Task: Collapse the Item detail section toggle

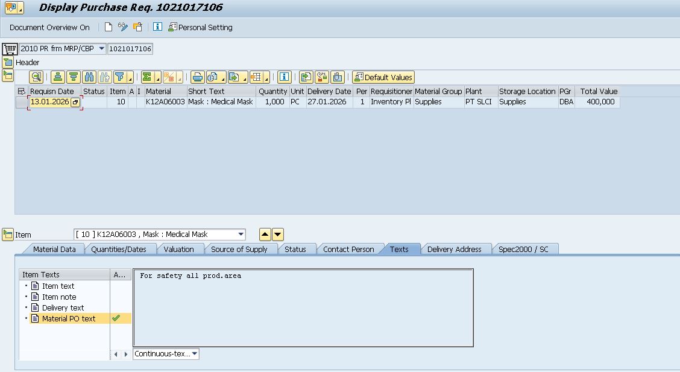Action: (7, 235)
